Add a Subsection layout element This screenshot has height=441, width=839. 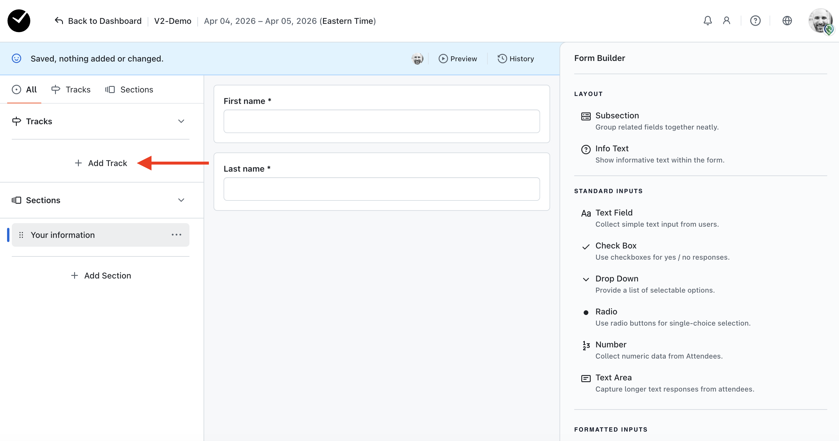tap(617, 116)
